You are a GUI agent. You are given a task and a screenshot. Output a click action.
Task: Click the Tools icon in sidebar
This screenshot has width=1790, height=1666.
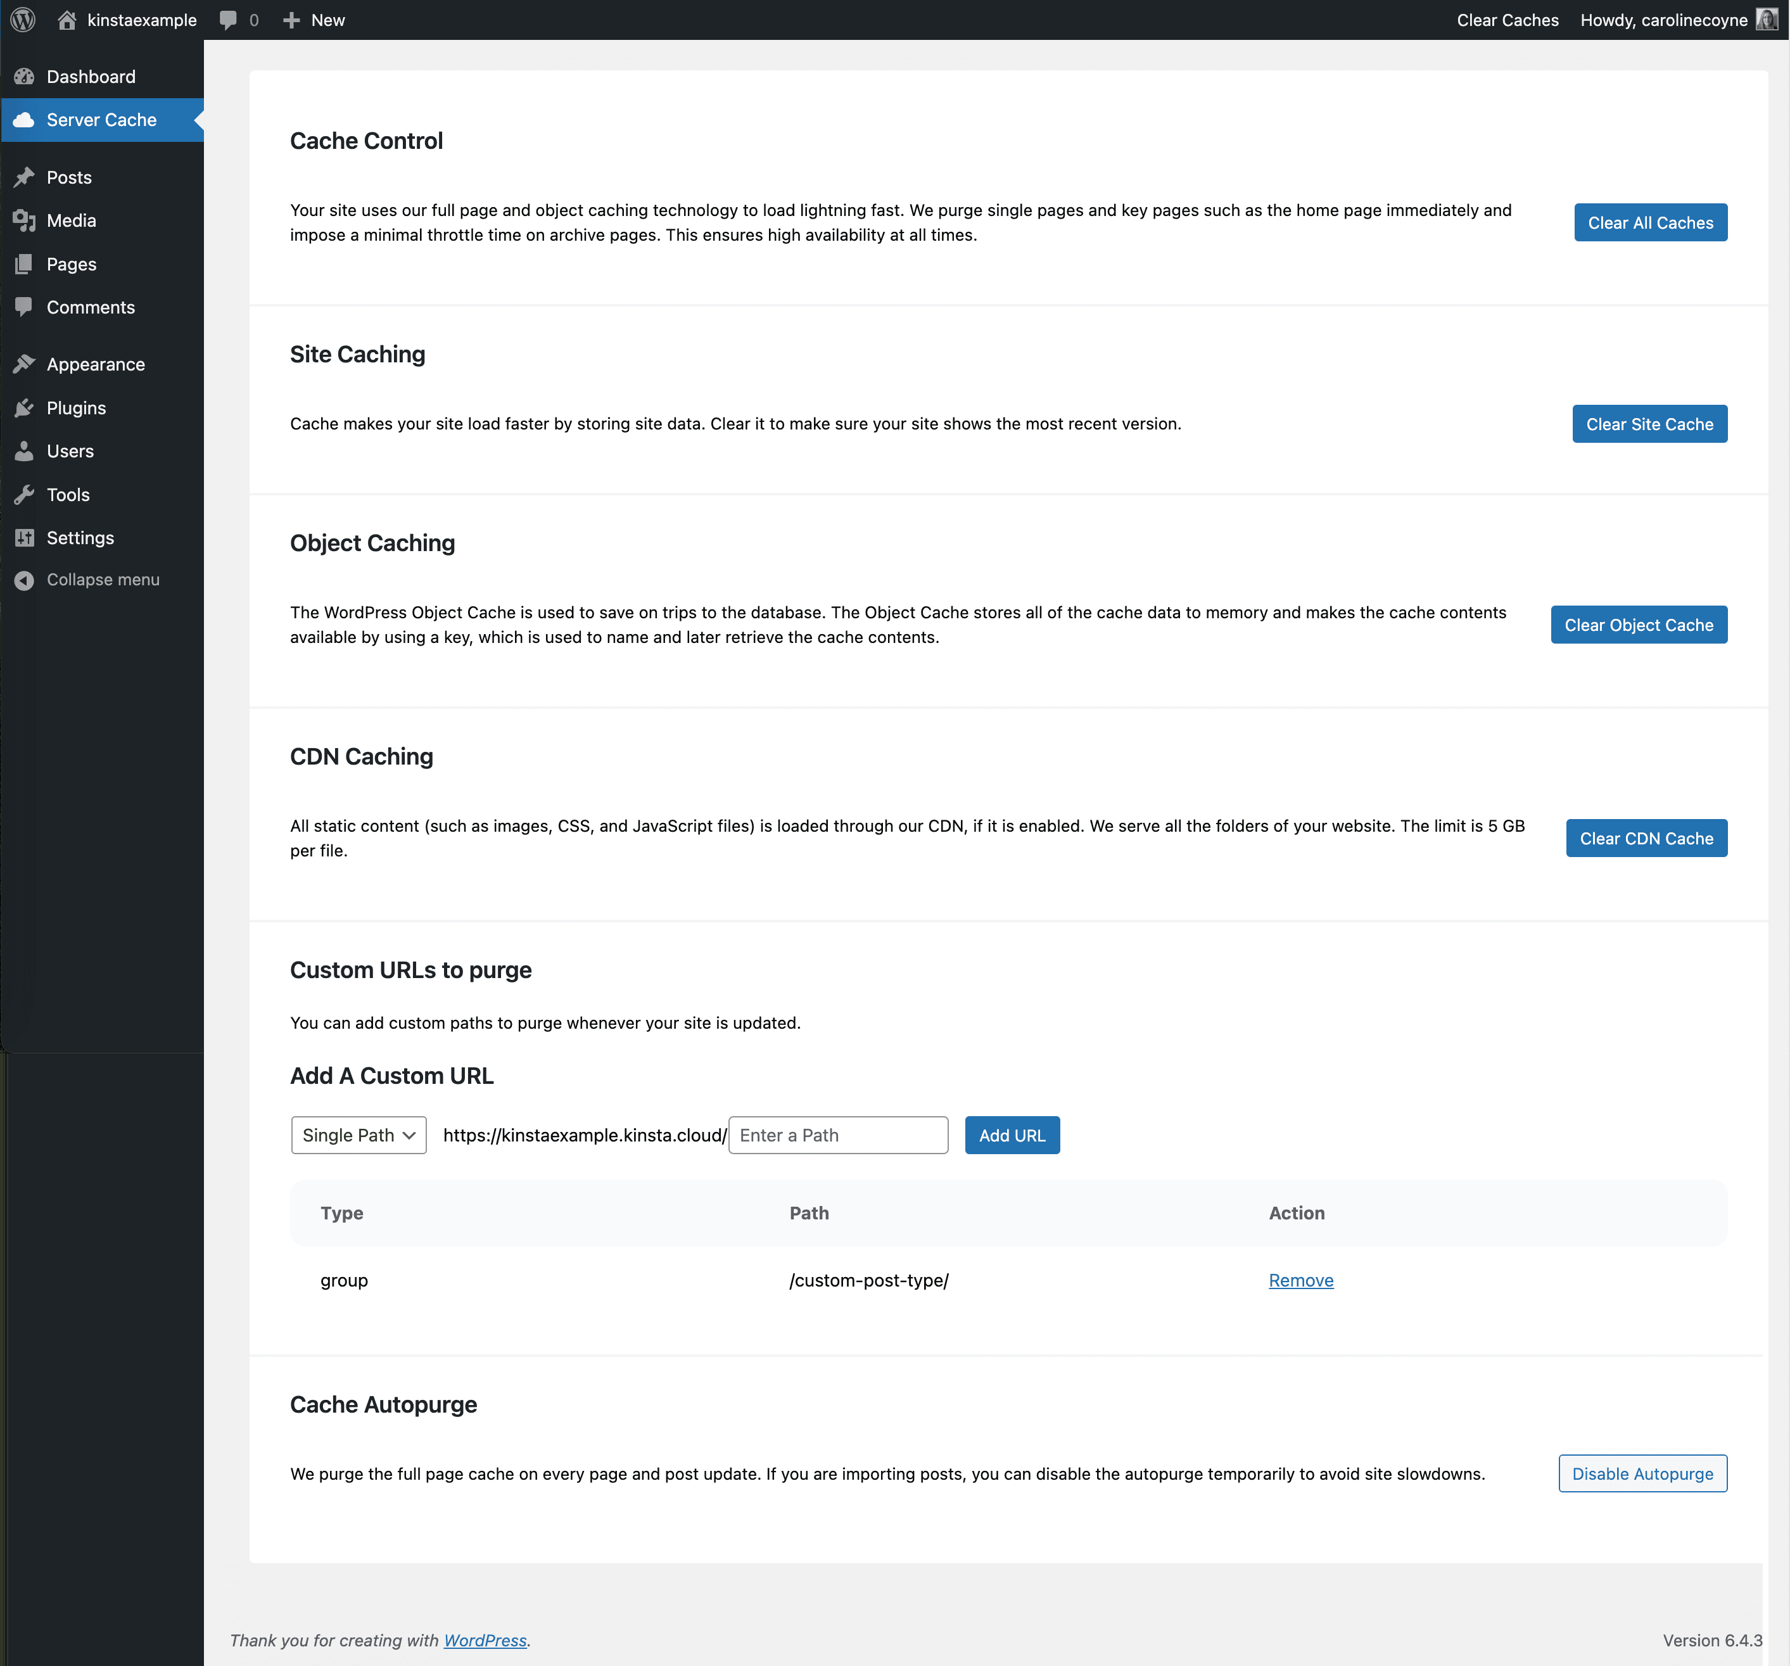pyautogui.click(x=22, y=495)
